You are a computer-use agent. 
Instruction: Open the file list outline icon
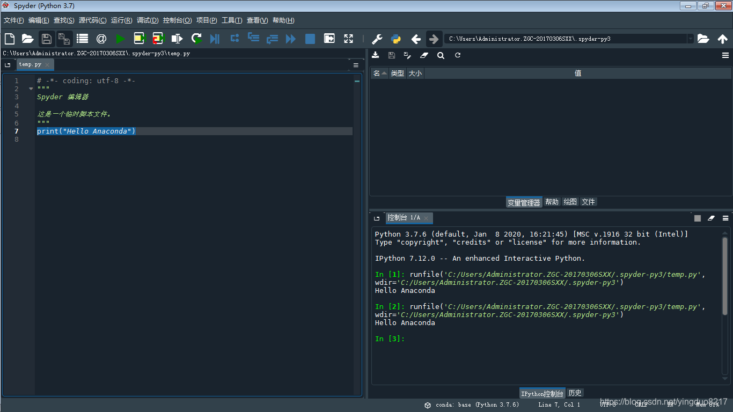(82, 39)
